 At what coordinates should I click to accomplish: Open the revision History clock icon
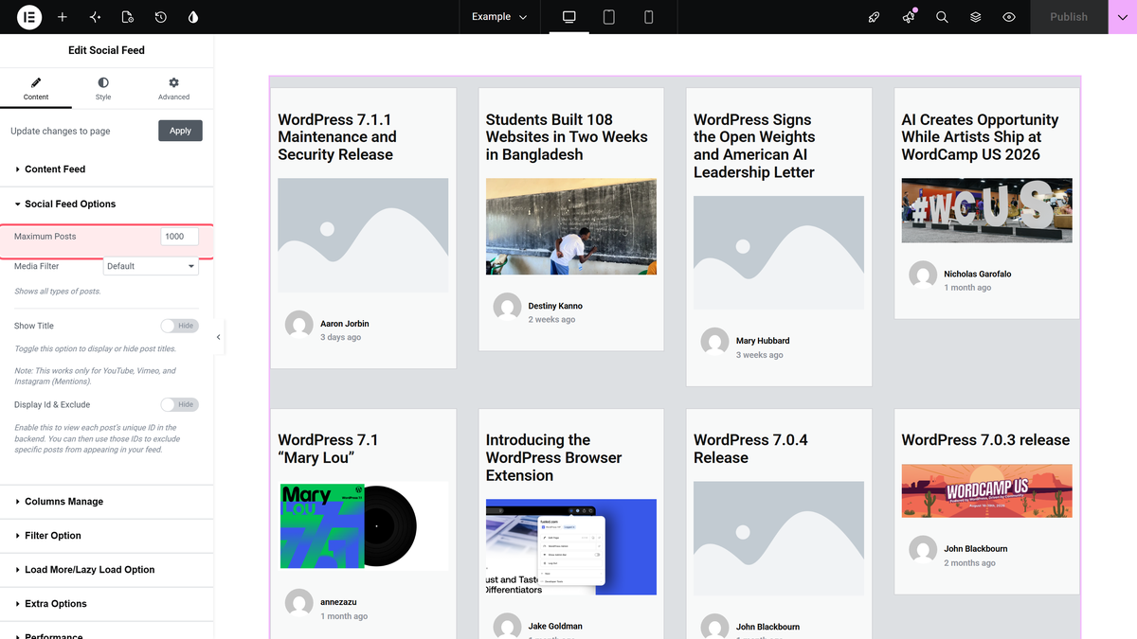pyautogui.click(x=161, y=17)
